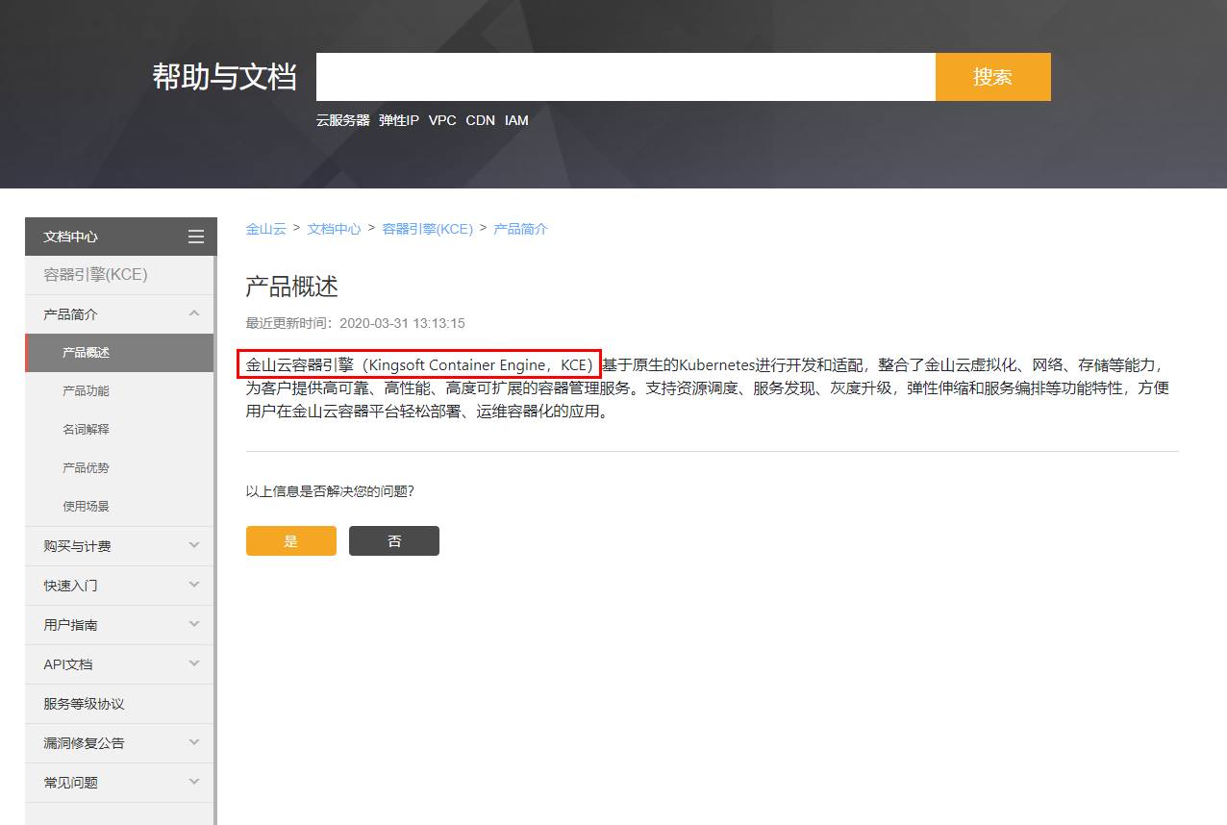Click the sidebar vertical scrollbar

(x=215, y=539)
